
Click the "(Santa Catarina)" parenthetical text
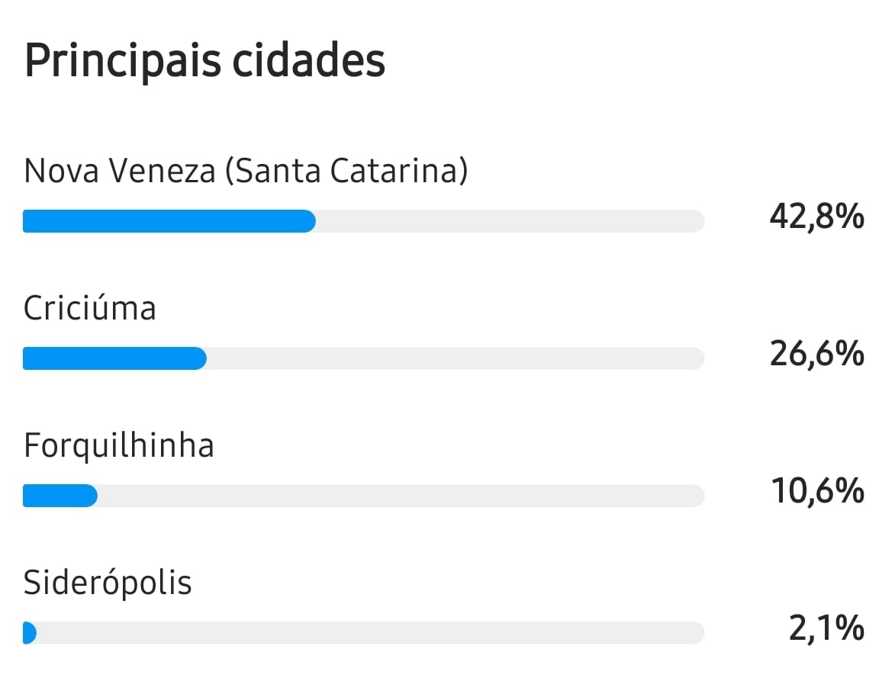point(346,171)
